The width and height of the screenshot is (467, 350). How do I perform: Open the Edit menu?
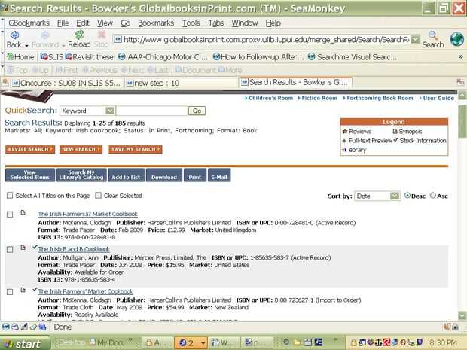point(83,23)
